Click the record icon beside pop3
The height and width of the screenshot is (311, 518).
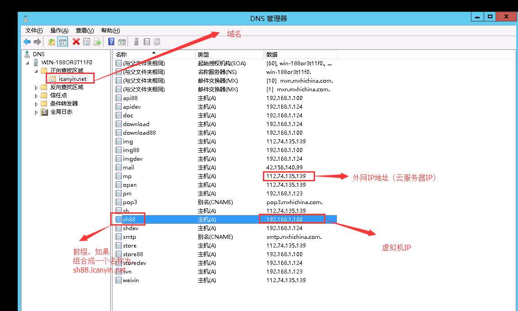118,202
